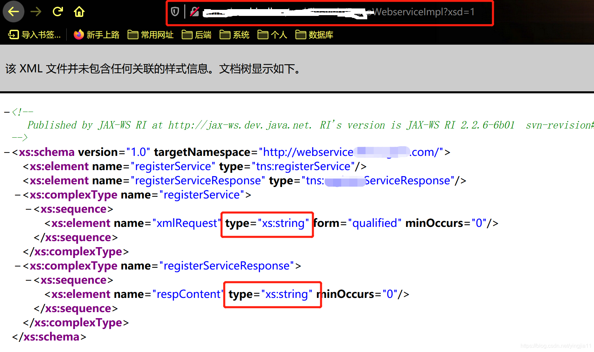This screenshot has width=594, height=352.
Task: Reload the current XML page
Action: (x=58, y=11)
